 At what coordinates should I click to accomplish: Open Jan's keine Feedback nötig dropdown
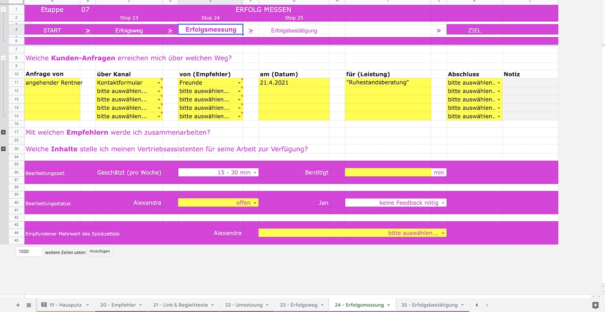pos(443,203)
